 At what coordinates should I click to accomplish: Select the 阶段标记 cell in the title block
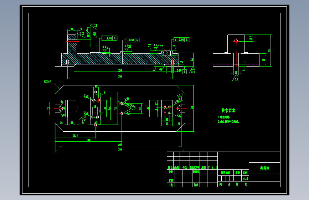226,173
